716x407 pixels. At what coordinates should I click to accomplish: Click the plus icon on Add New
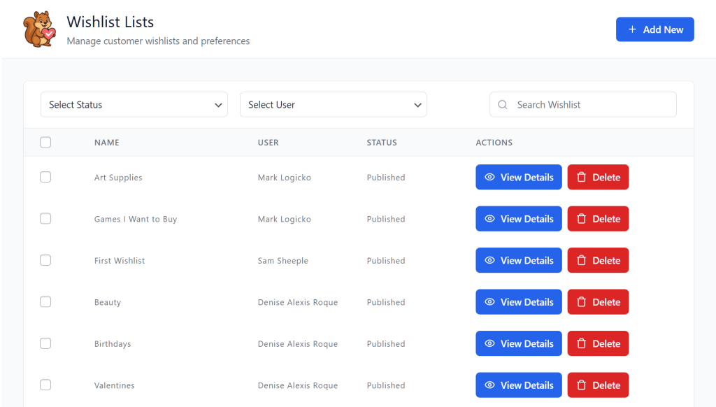pyautogui.click(x=633, y=29)
